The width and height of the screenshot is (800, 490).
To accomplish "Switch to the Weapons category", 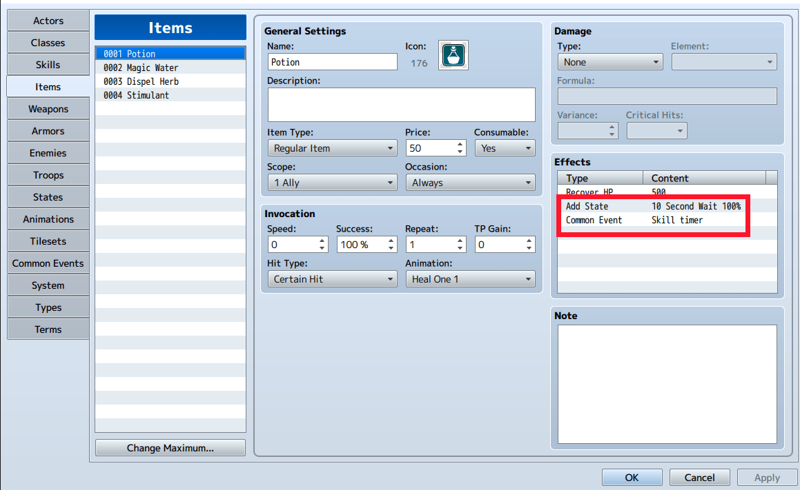I will click(48, 108).
